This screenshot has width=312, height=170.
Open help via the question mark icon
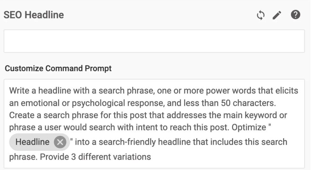pos(295,15)
